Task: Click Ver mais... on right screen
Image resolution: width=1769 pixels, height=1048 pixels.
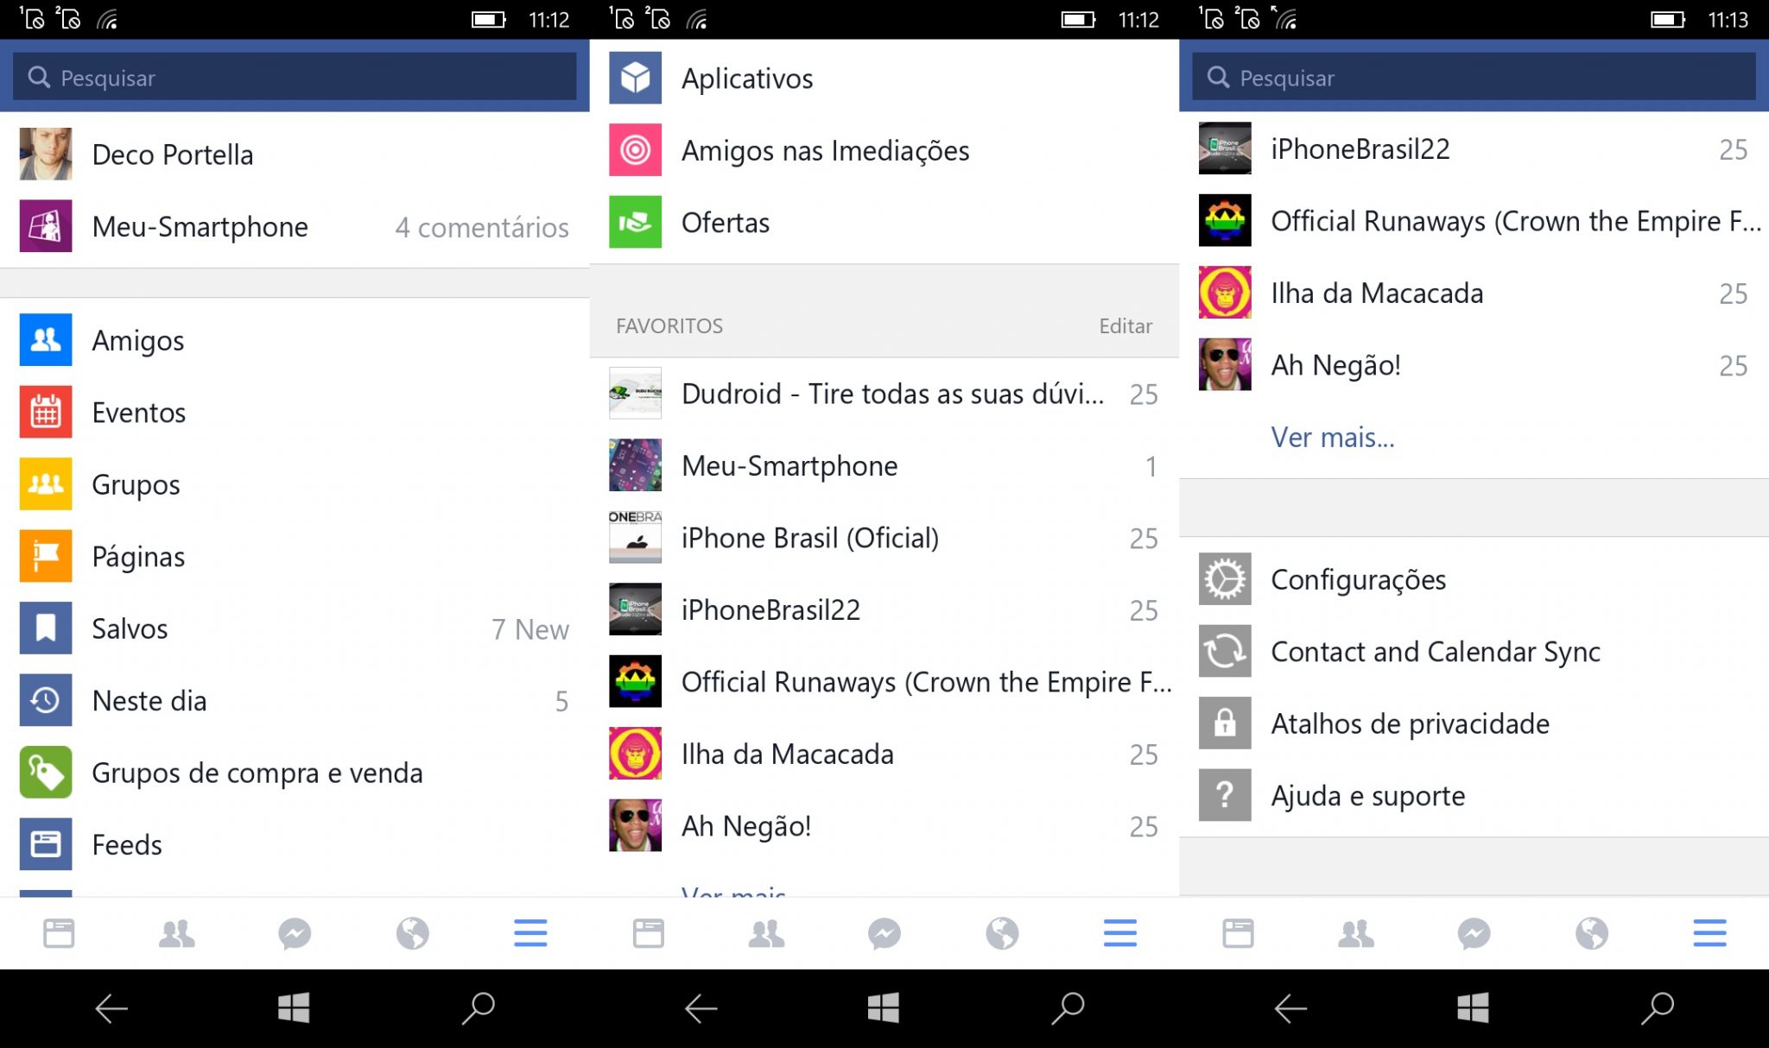Action: pos(1332,437)
